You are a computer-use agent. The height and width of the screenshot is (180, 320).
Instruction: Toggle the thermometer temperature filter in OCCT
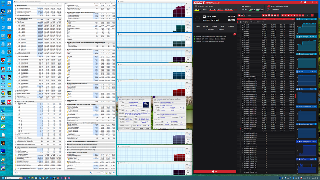[x=283, y=16]
